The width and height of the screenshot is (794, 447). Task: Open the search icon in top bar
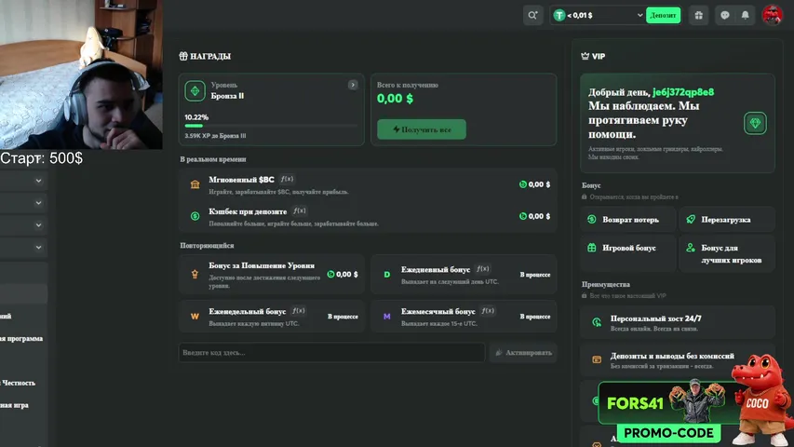click(x=532, y=15)
